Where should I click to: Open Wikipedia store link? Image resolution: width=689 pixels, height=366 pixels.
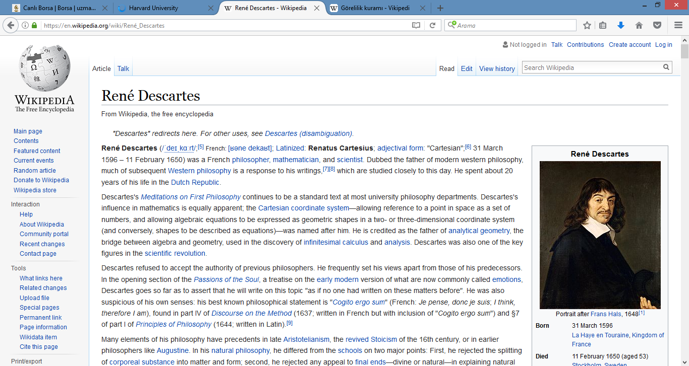pyautogui.click(x=35, y=190)
